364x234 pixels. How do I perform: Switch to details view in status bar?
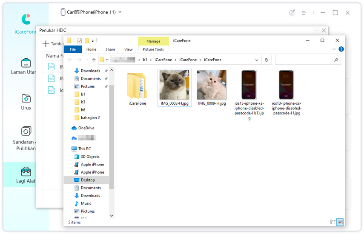point(332,222)
